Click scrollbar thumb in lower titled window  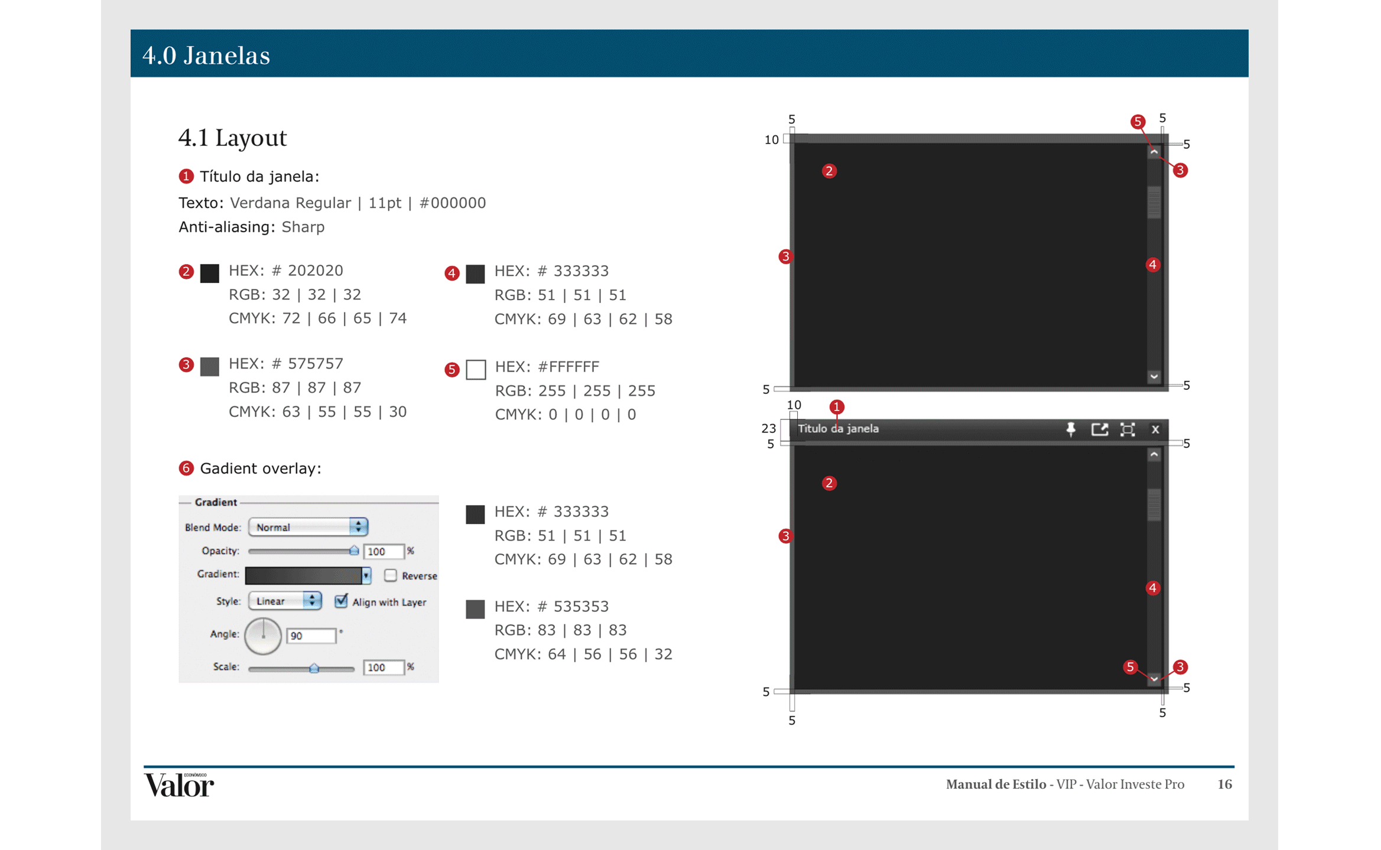click(1153, 504)
